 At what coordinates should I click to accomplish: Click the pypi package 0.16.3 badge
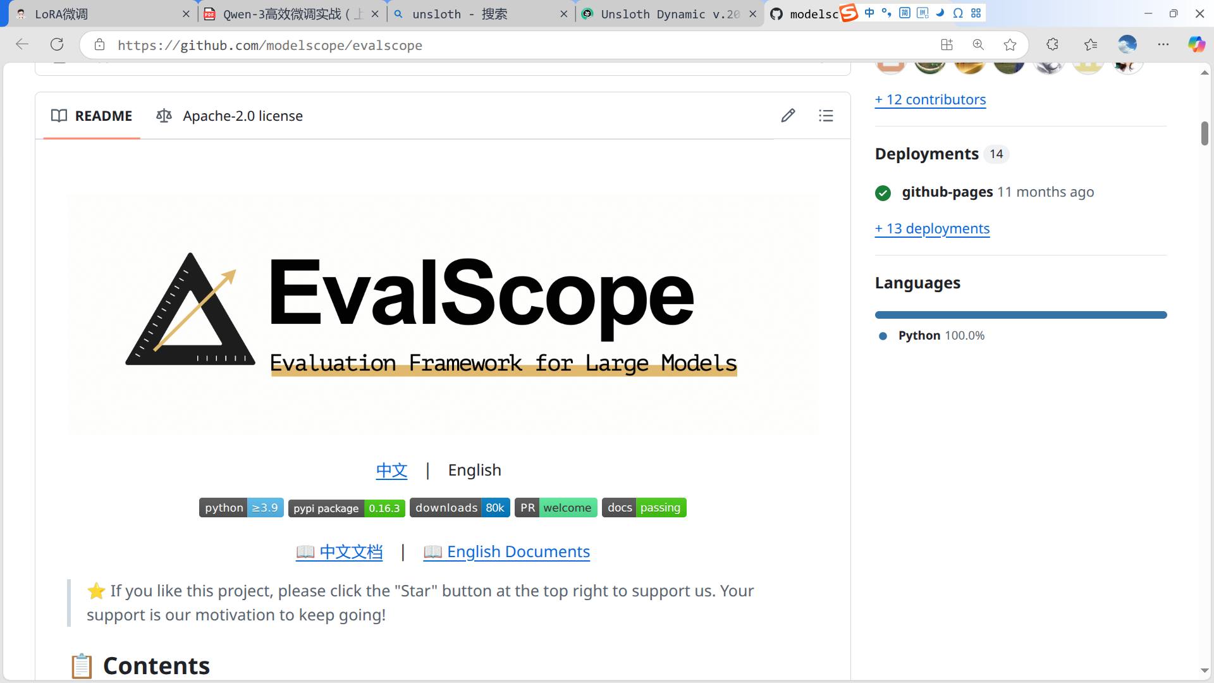click(346, 508)
